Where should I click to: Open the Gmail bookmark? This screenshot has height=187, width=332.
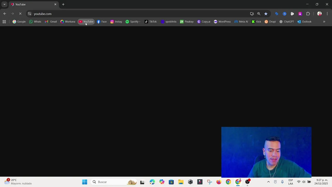tap(51, 22)
